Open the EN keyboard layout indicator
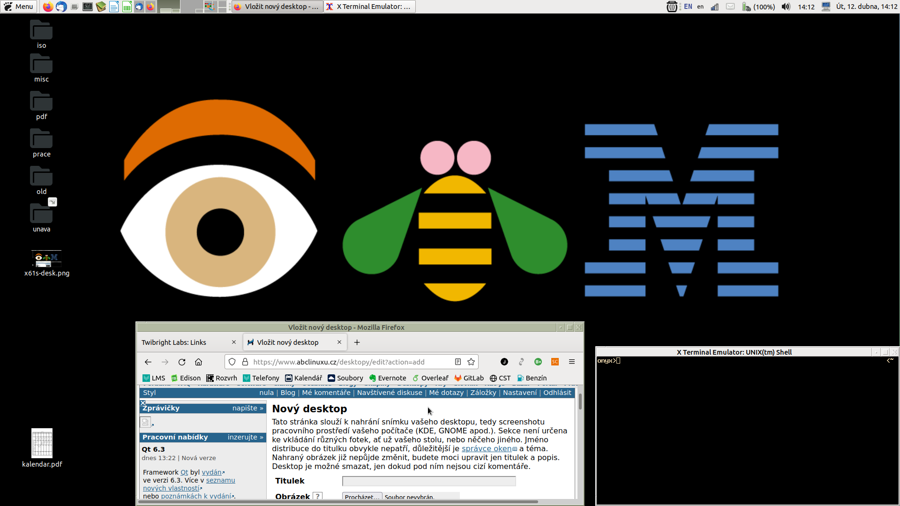The image size is (900, 506). [688, 7]
